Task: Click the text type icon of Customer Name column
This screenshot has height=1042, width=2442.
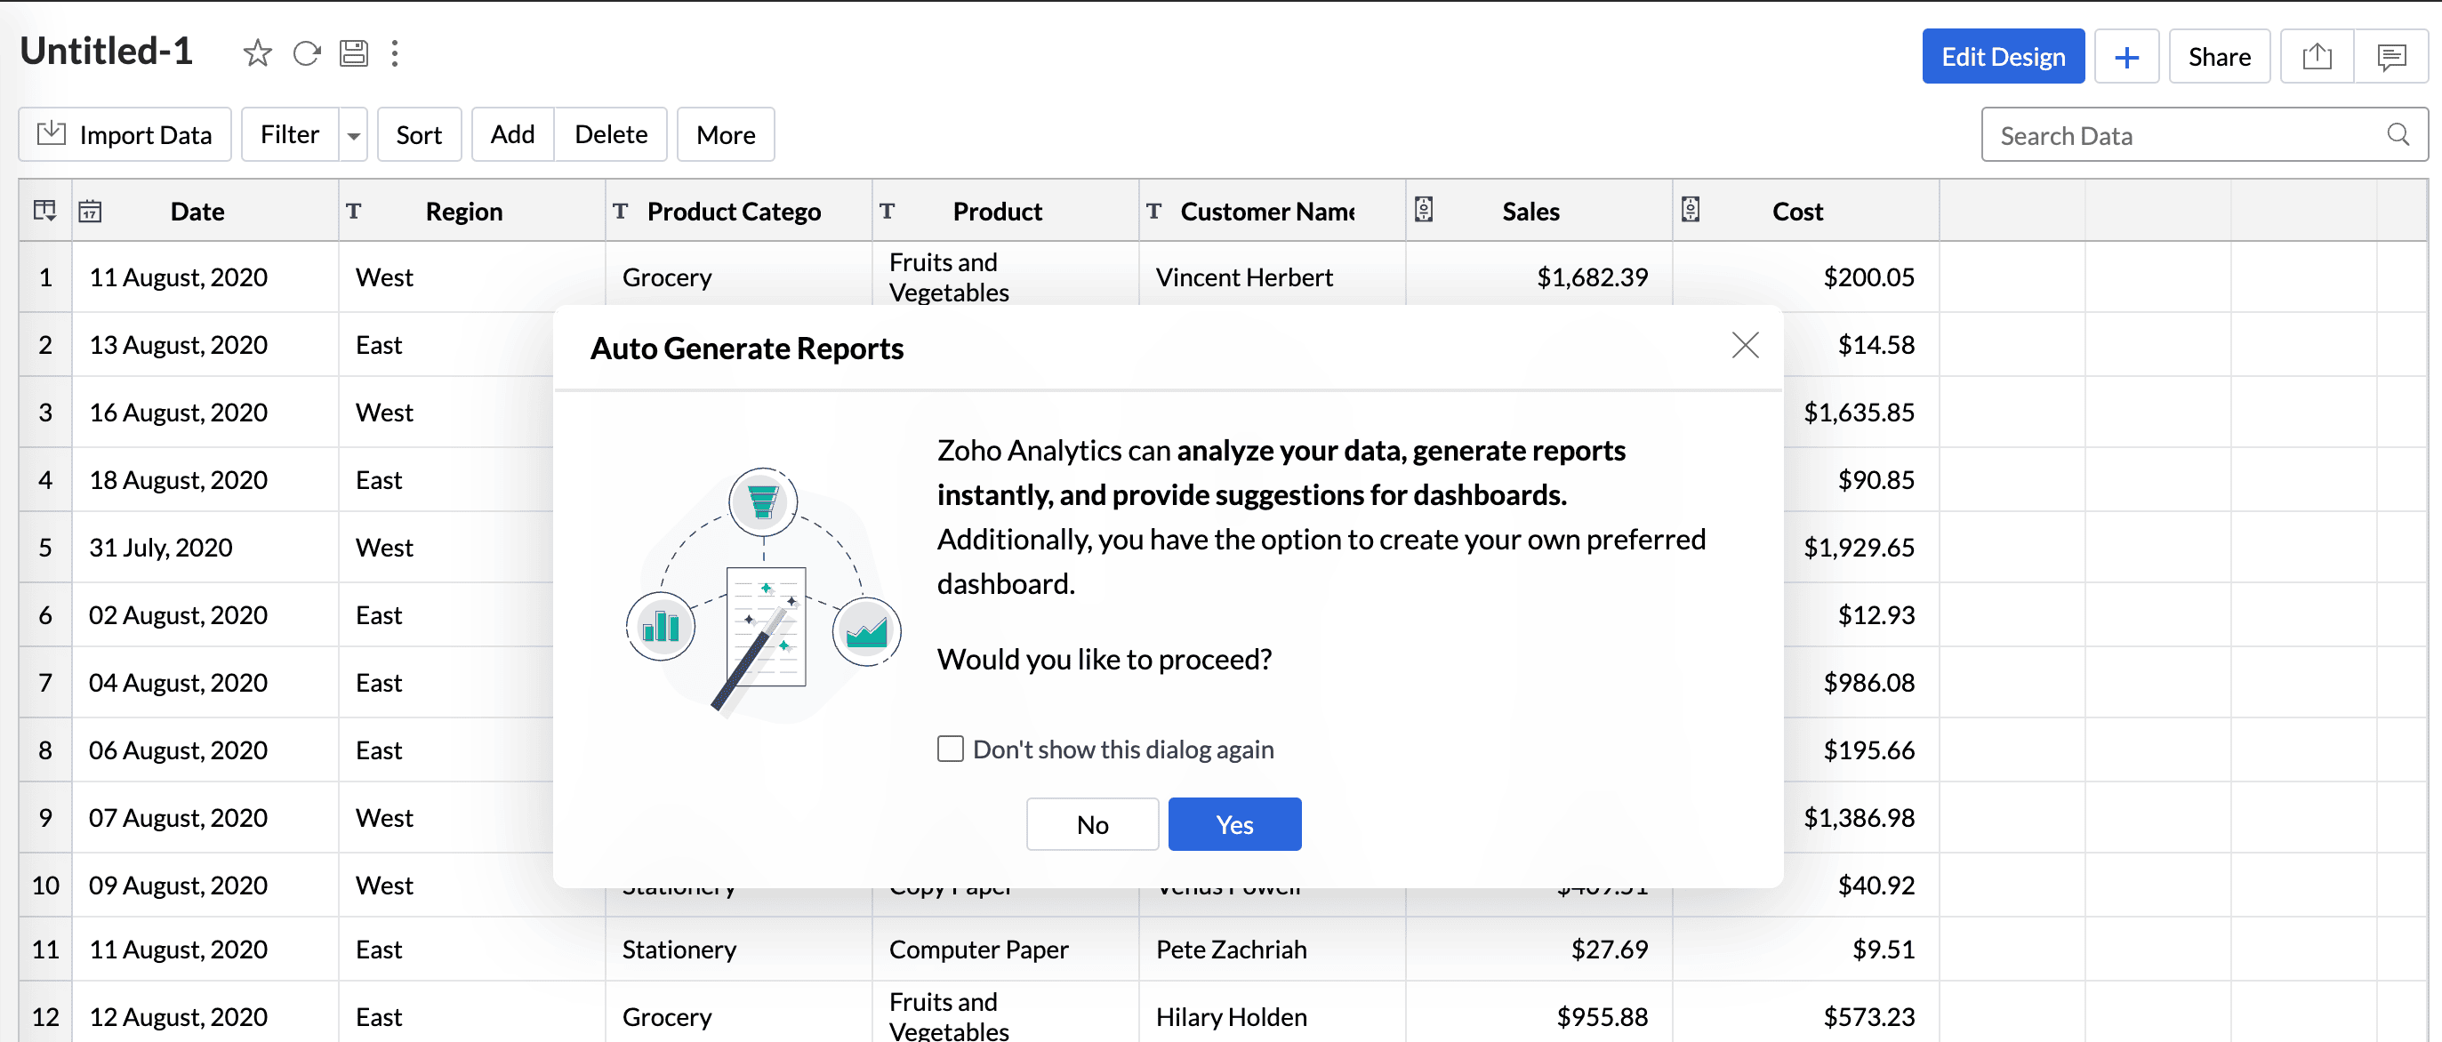Action: [x=1153, y=211]
